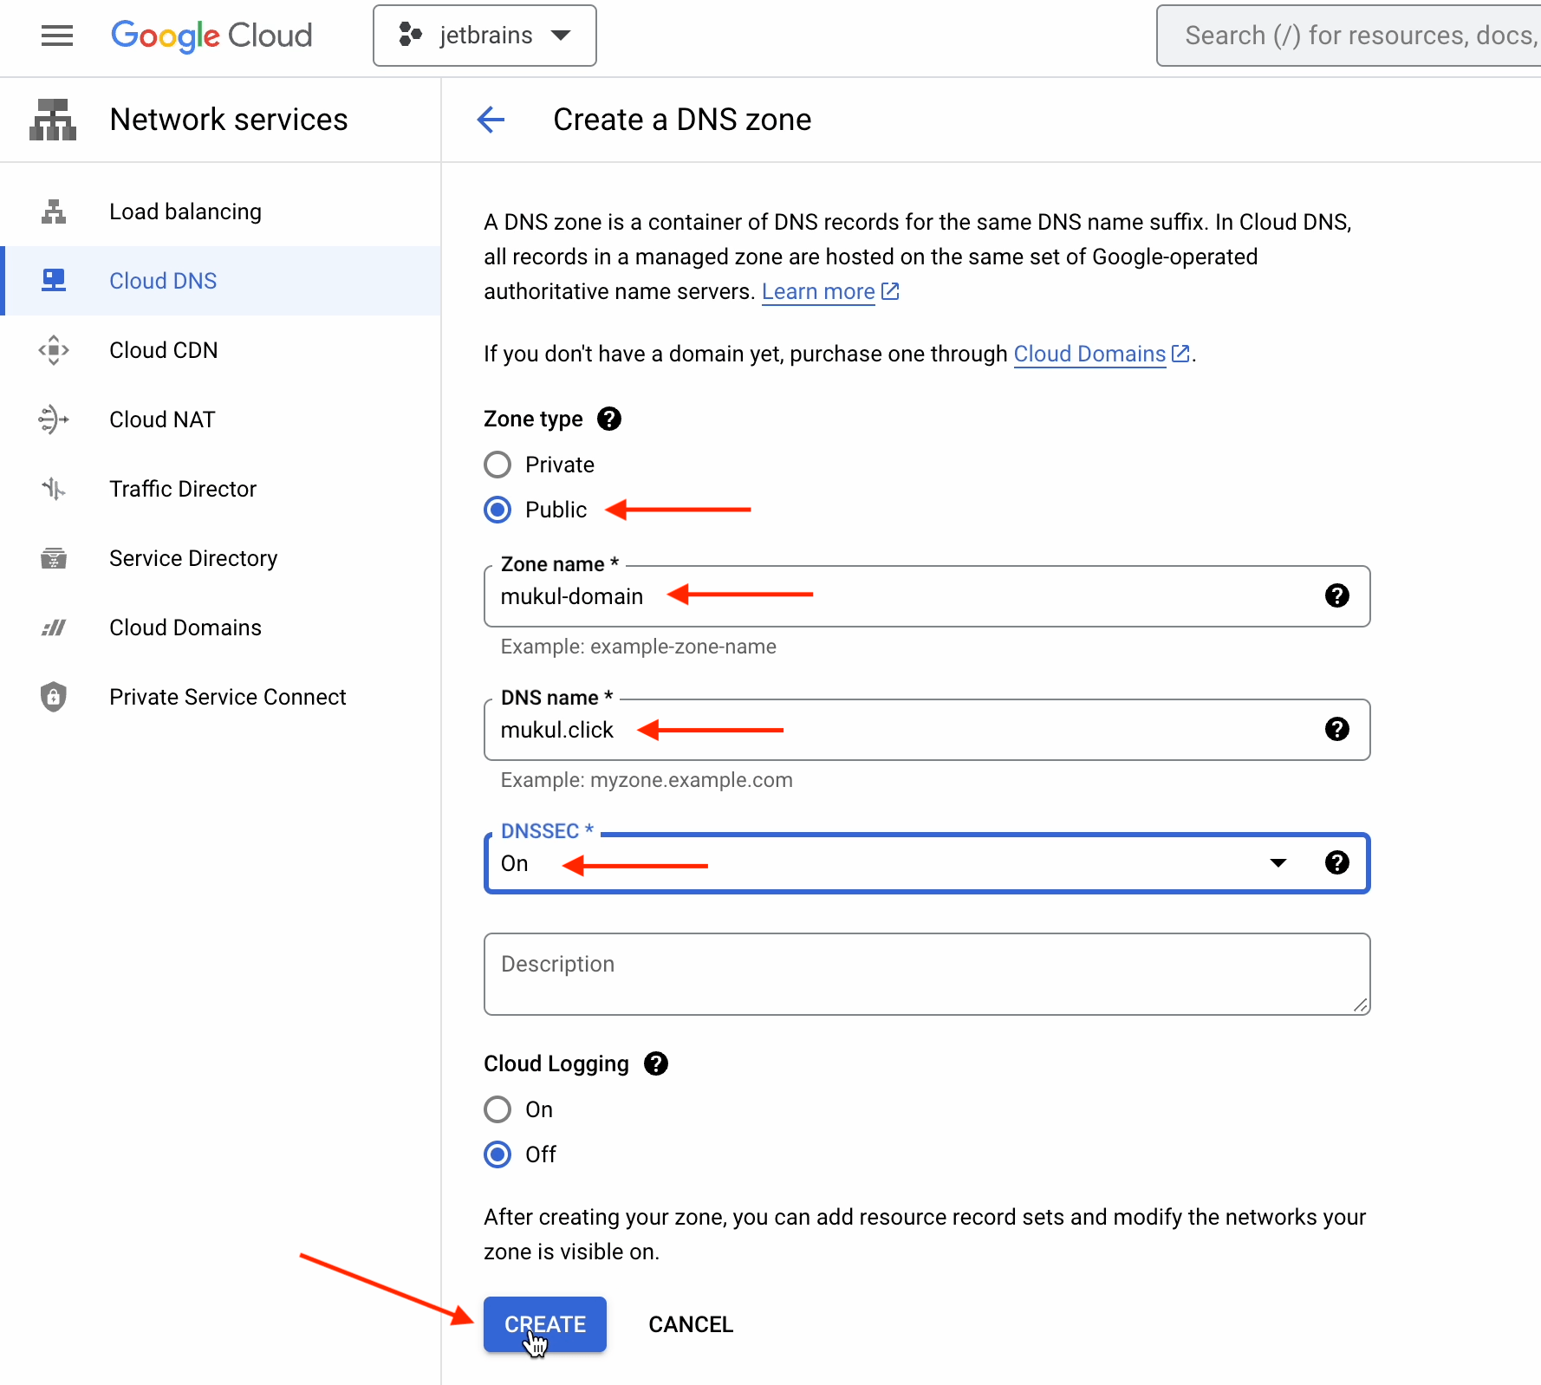Select the Public zone type radio button
The height and width of the screenshot is (1385, 1541).
coord(497,510)
